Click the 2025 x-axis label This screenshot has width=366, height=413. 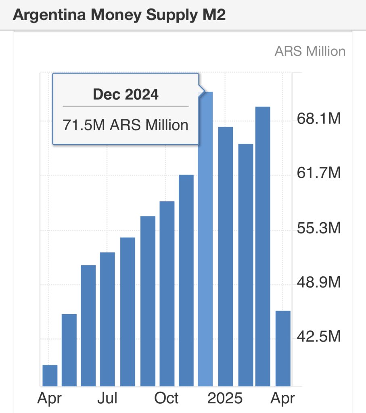click(225, 398)
